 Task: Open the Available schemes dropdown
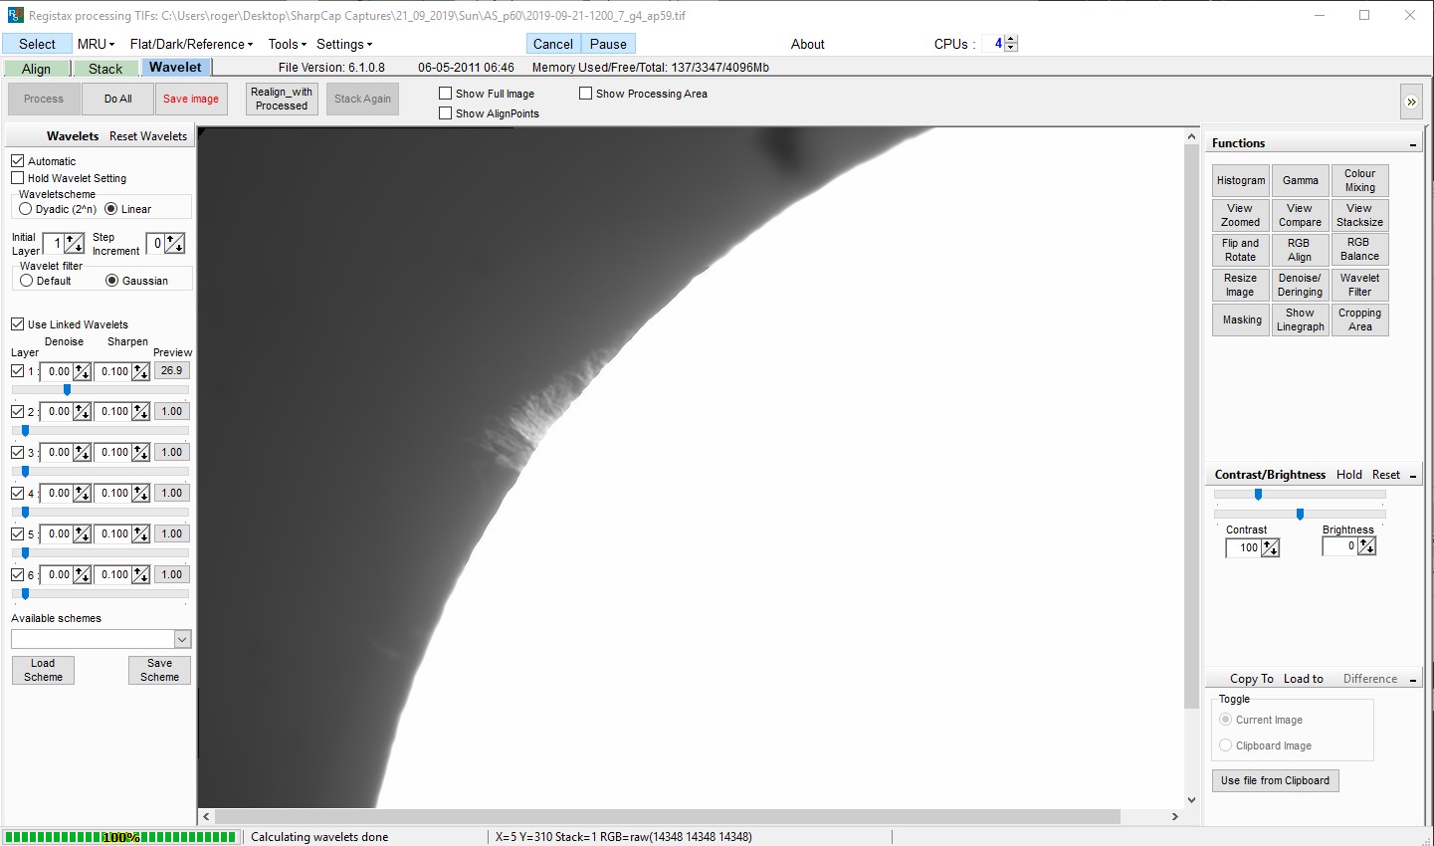(182, 639)
